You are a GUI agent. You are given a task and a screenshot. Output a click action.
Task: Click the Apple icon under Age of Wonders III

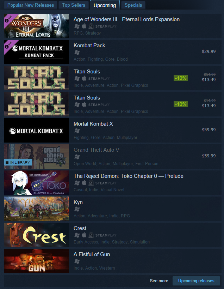pos(84,26)
